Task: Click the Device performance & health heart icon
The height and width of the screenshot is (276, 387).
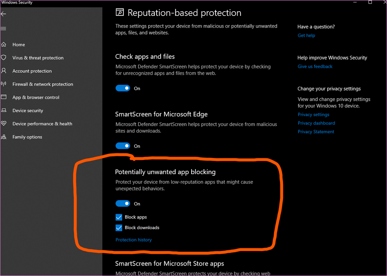Action: click(x=4, y=123)
